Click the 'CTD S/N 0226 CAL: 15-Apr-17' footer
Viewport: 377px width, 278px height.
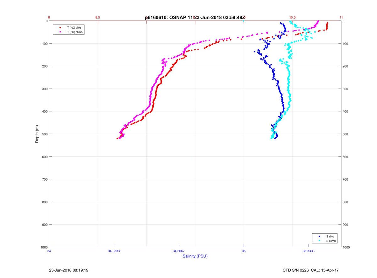(311, 270)
